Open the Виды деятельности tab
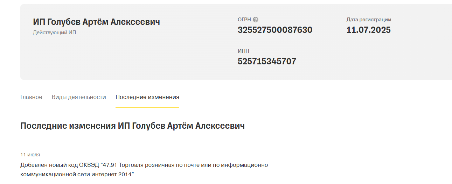The image size is (452, 184). pos(79,97)
